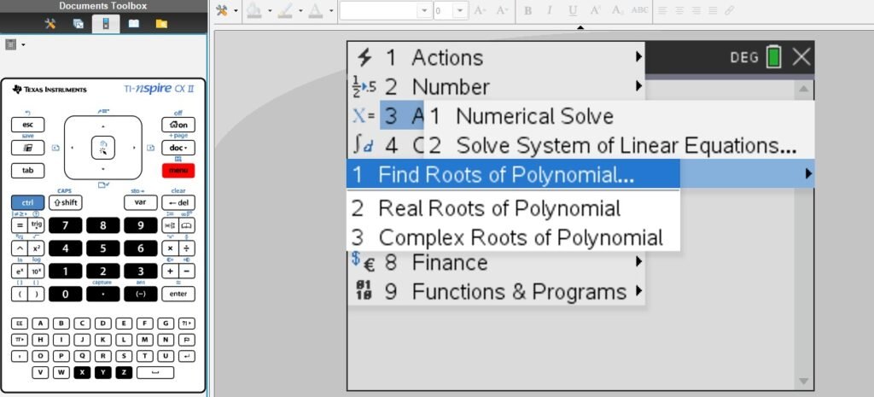Click the catalog book key

pyautogui.click(x=187, y=225)
